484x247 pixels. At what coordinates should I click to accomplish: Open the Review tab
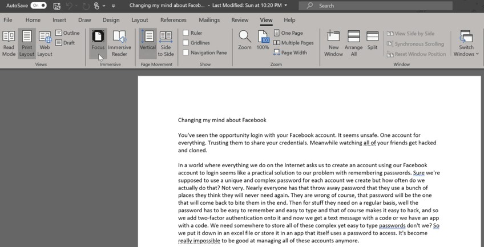tap(240, 20)
